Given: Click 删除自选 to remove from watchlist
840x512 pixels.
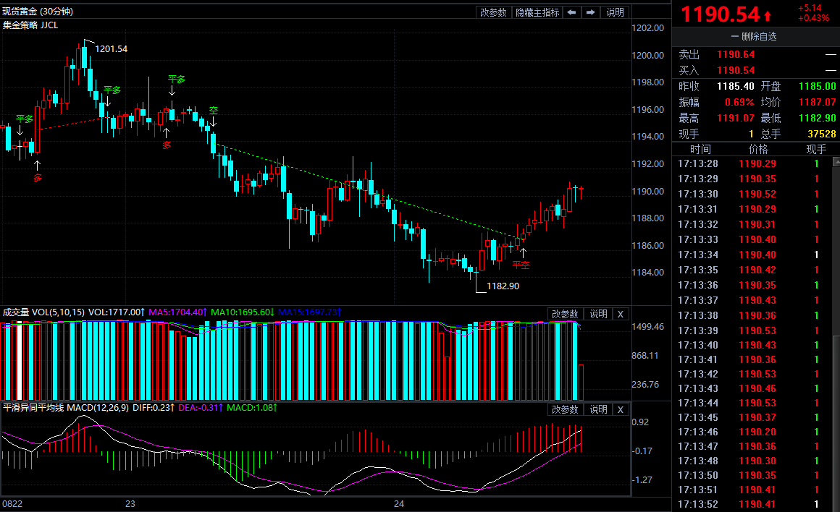Looking at the screenshot, I should pos(755,36).
